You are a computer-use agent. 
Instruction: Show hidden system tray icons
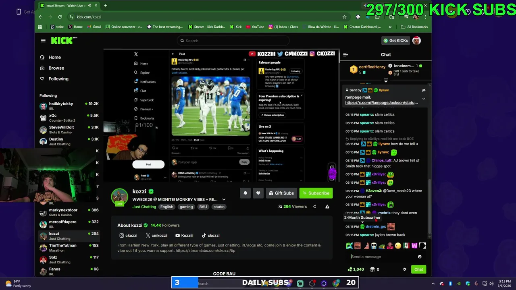(x=433, y=284)
